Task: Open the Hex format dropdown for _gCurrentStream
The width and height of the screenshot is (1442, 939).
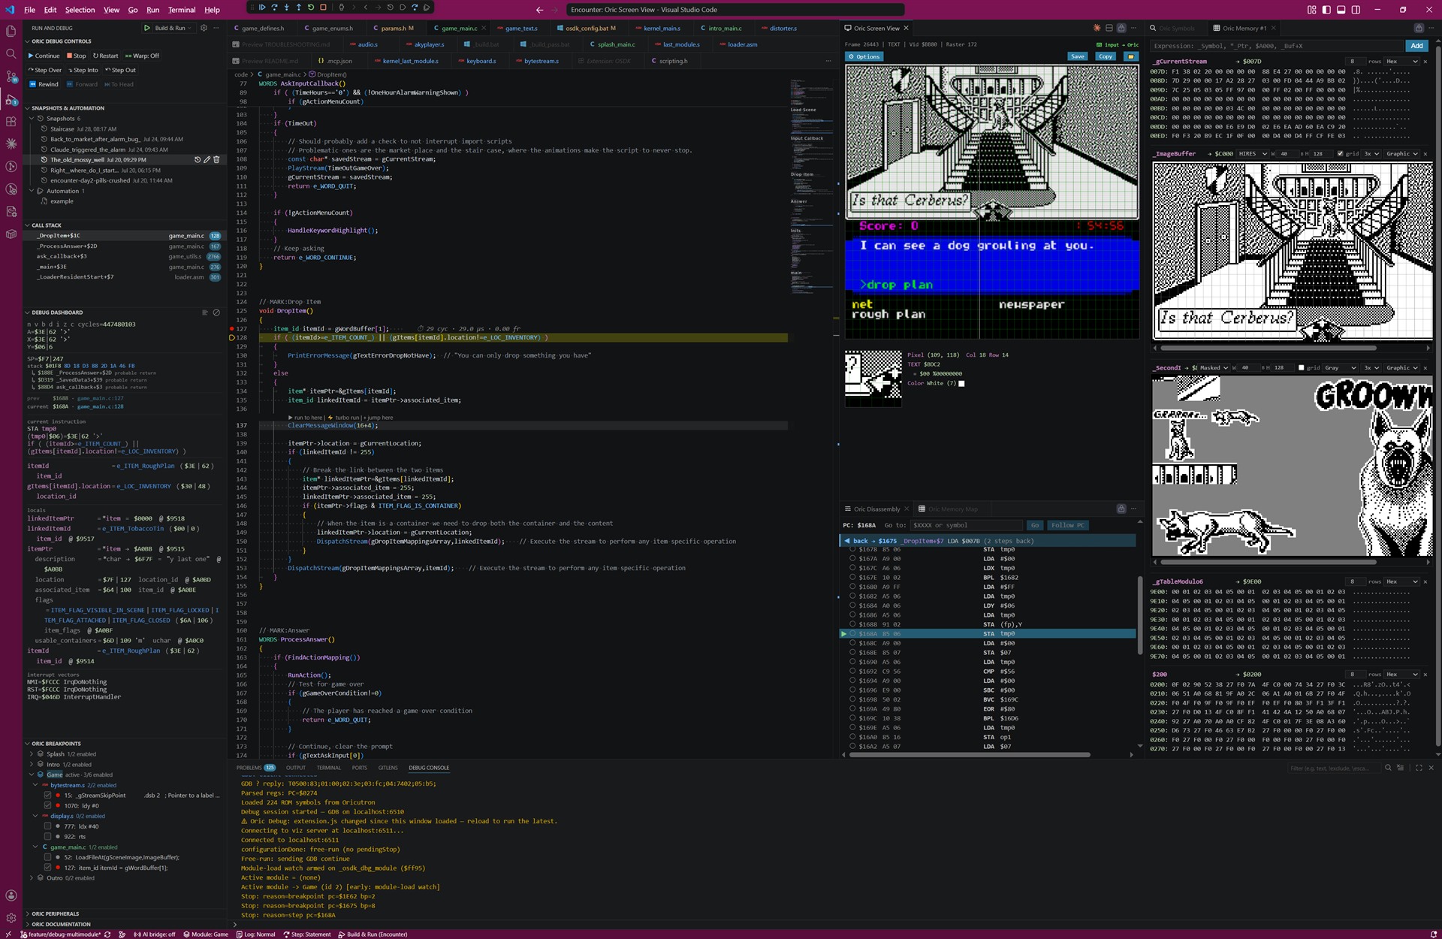Action: tap(1401, 61)
